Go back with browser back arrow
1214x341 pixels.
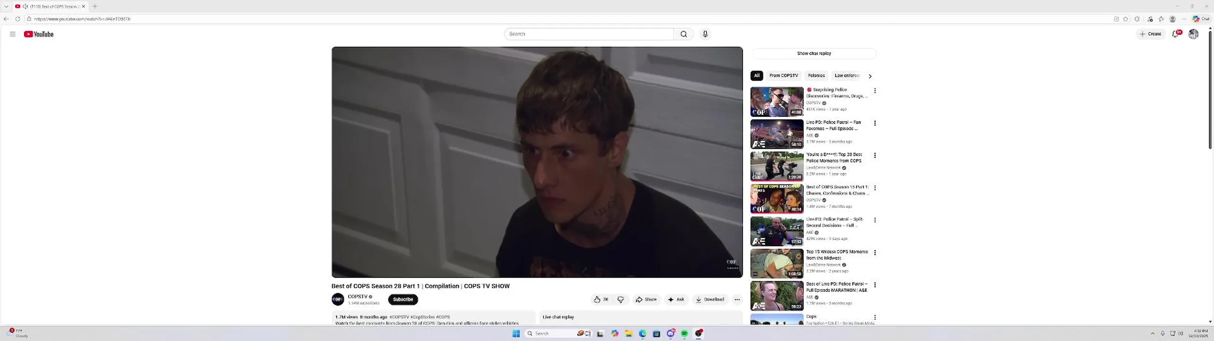pyautogui.click(x=6, y=19)
